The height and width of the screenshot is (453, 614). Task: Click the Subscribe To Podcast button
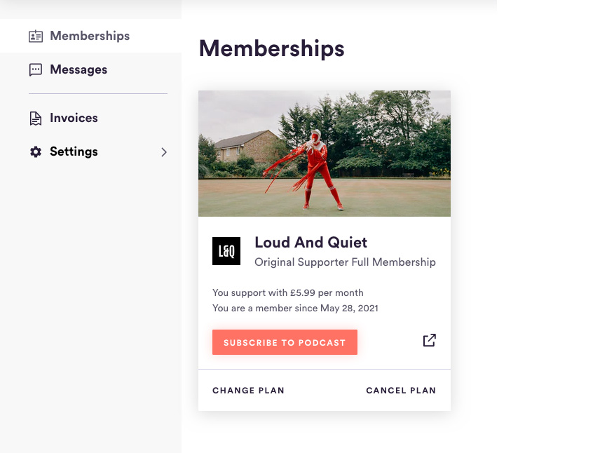pos(285,342)
